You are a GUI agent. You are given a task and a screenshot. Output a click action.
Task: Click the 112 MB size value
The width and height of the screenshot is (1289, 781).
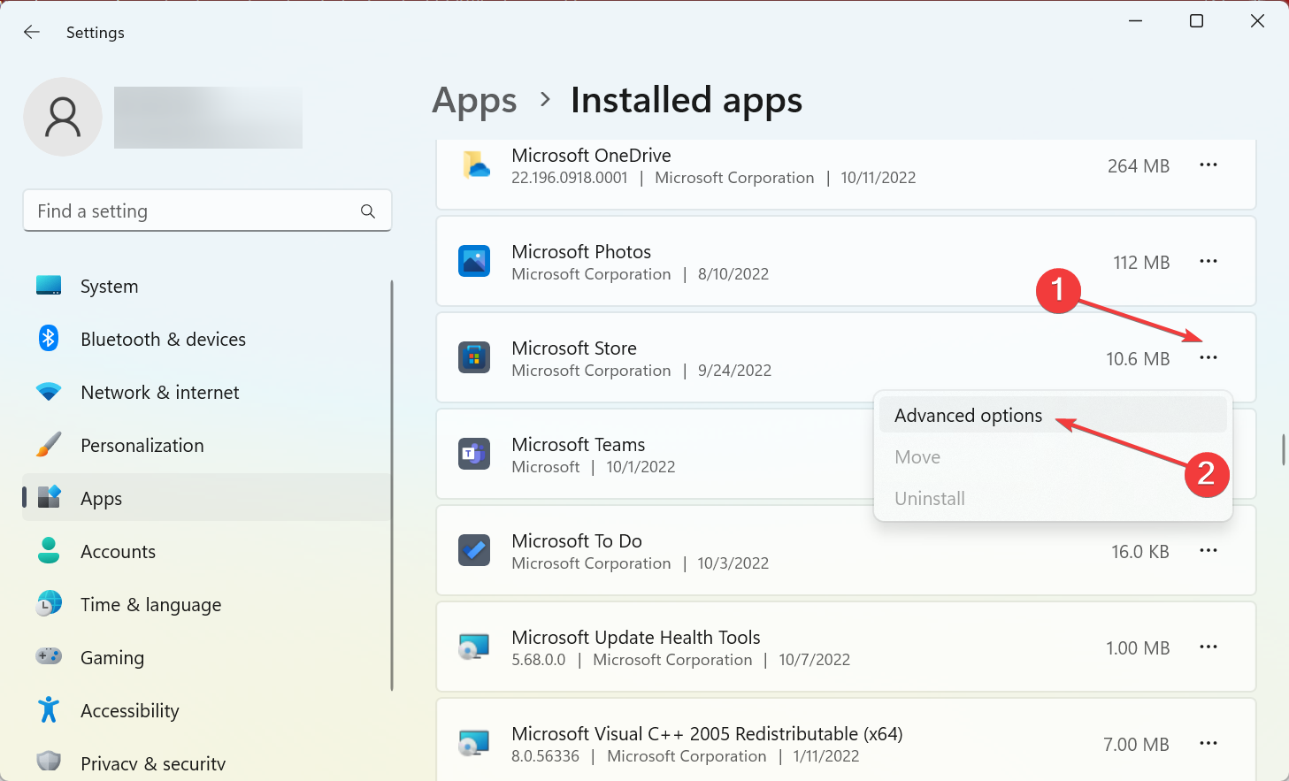[x=1141, y=263]
